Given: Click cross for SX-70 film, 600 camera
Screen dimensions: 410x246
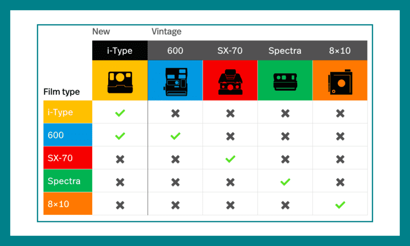Looking at the screenshot, I should coord(175,159).
